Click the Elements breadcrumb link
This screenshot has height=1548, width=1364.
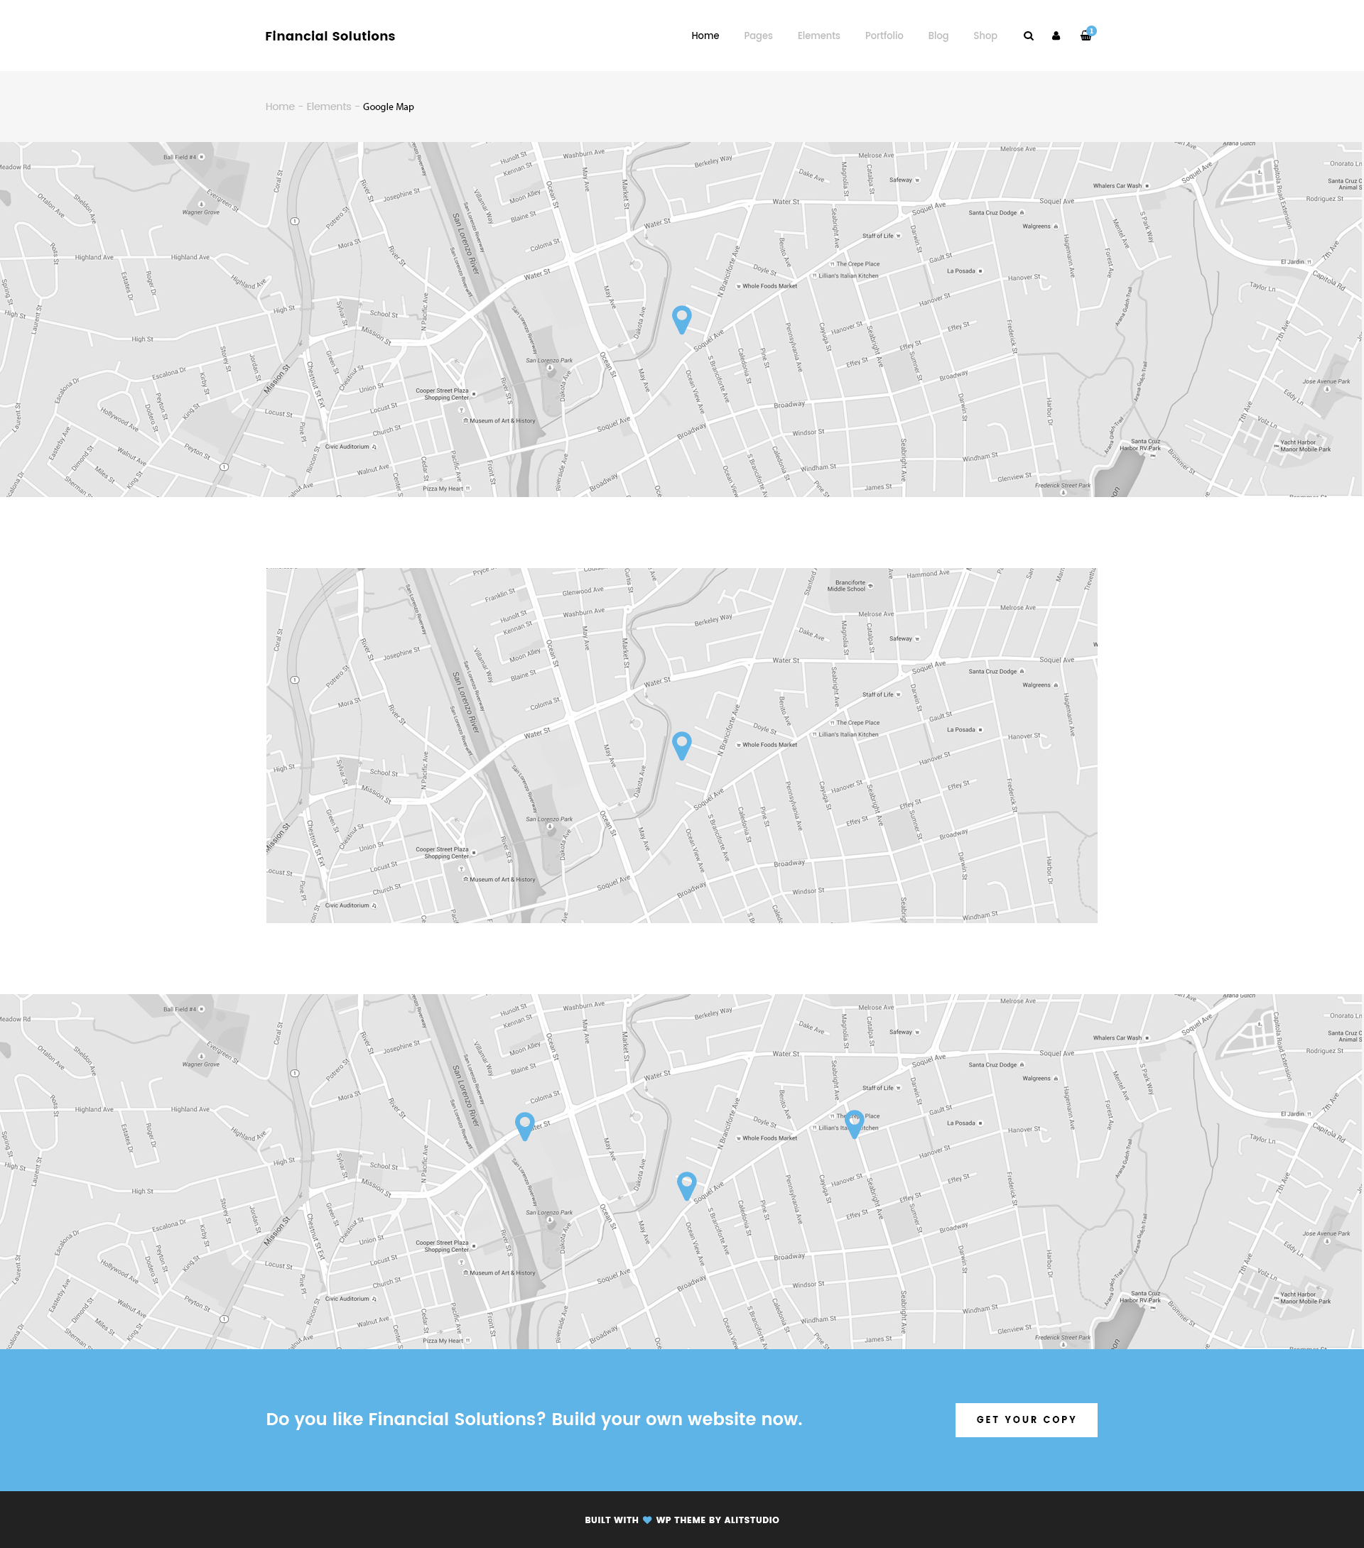(x=328, y=107)
